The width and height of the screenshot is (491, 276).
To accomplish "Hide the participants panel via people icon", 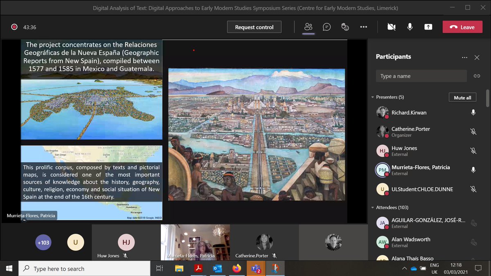I will click(309, 27).
